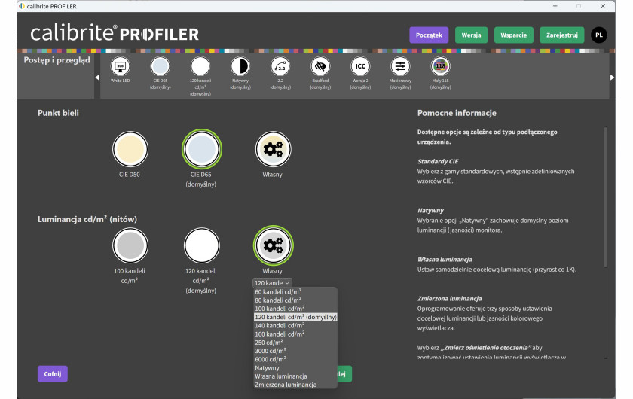Choose 3000 cd/m² from list
Screen dimensions: 633x399
[295, 351]
